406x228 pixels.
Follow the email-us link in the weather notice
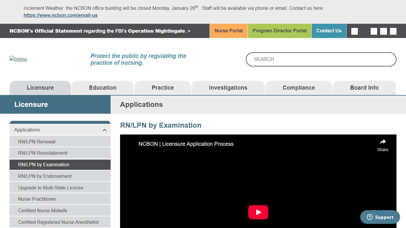point(60,15)
